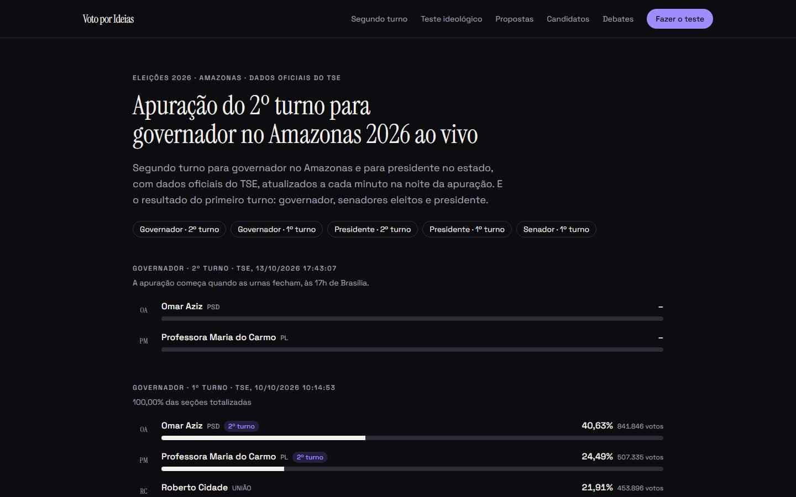The height and width of the screenshot is (497, 796).
Task: Click the "453.896 votos" count
Action: (x=640, y=488)
